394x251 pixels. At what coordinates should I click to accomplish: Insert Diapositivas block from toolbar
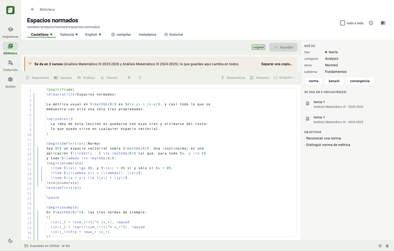pyautogui.click(x=37, y=78)
